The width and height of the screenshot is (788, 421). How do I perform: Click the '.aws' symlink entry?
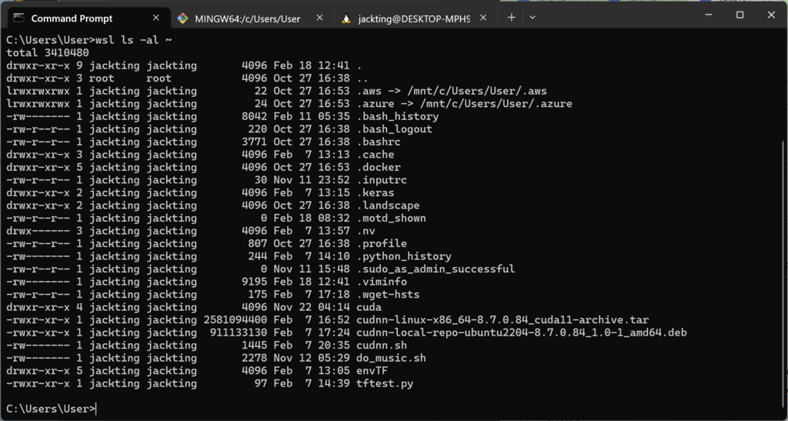point(451,91)
